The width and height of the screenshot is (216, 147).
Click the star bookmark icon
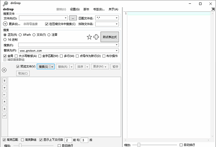(89, 37)
